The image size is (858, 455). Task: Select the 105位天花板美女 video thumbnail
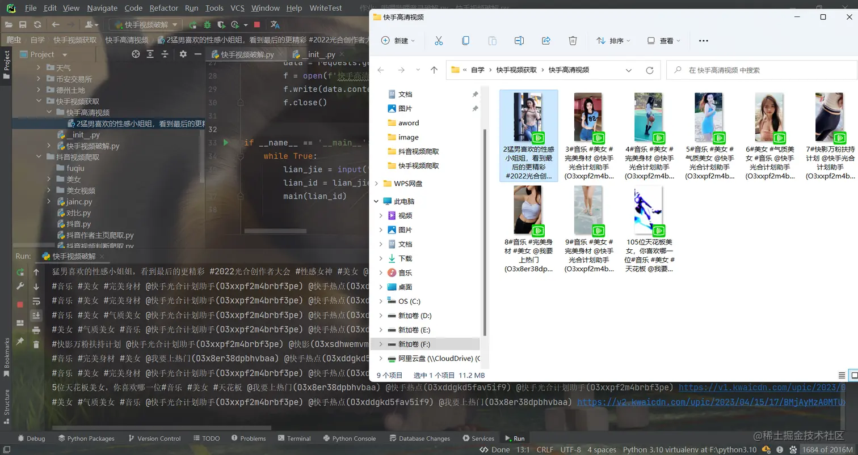pos(649,210)
